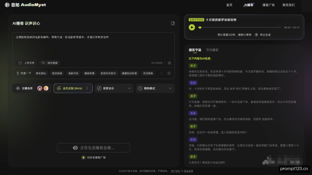Click the web link chain icon
The image size is (312, 175).
pyautogui.click(x=43, y=63)
